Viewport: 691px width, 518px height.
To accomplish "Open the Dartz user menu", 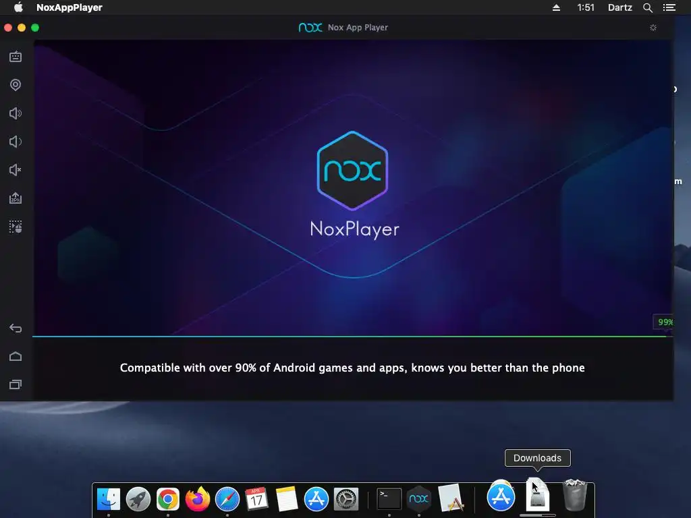I will [x=619, y=7].
